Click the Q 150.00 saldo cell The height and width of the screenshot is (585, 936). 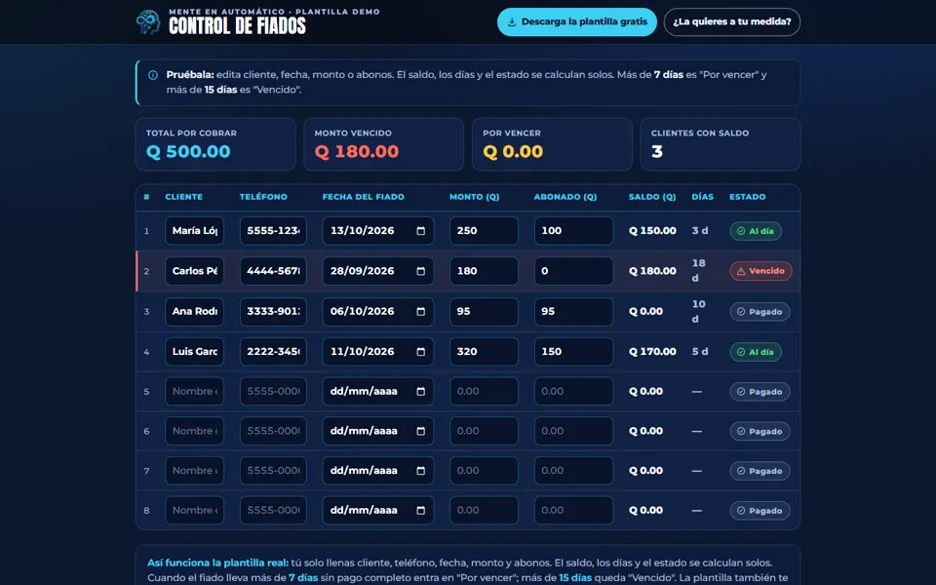coord(652,231)
